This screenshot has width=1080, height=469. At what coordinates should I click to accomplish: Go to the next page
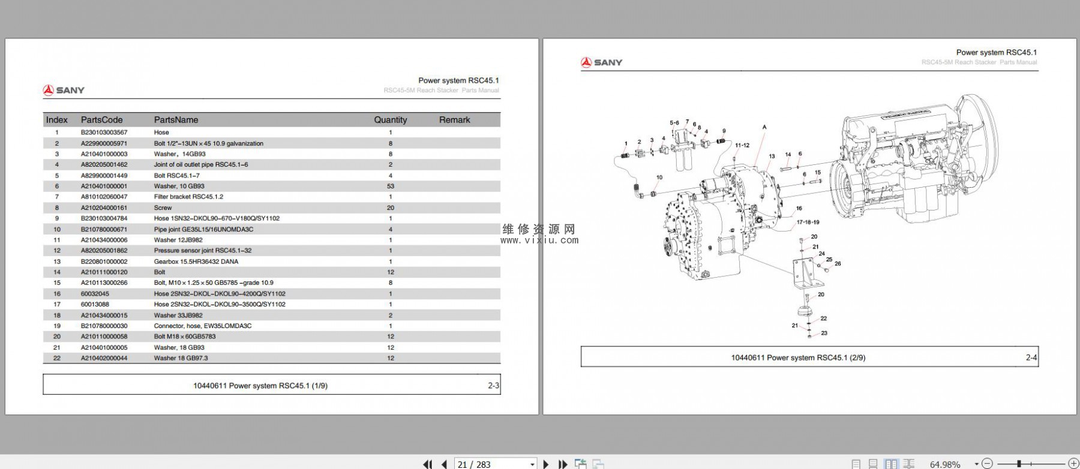(x=546, y=464)
